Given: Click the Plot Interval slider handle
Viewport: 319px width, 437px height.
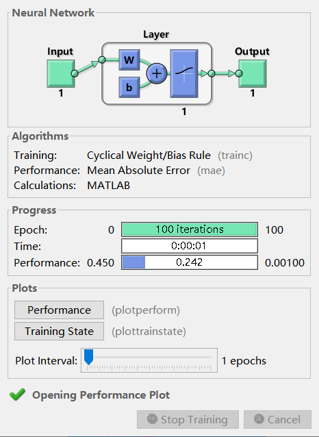Looking at the screenshot, I should coord(88,357).
